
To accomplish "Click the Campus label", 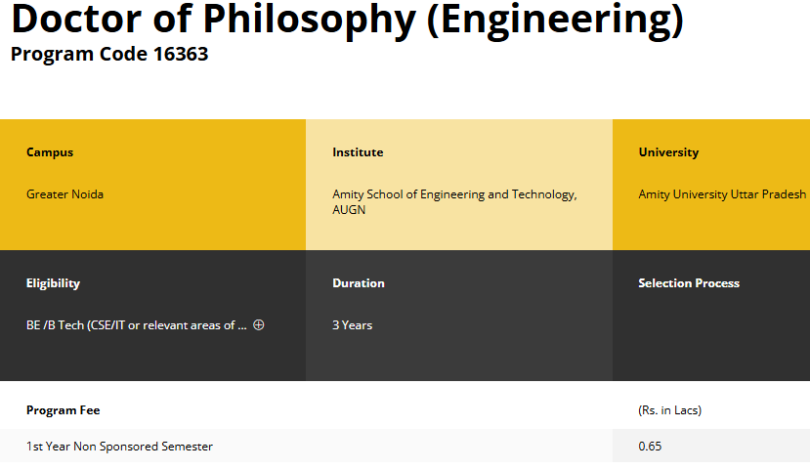I will tap(50, 152).
